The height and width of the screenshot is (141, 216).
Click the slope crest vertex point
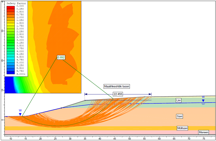click(85, 100)
